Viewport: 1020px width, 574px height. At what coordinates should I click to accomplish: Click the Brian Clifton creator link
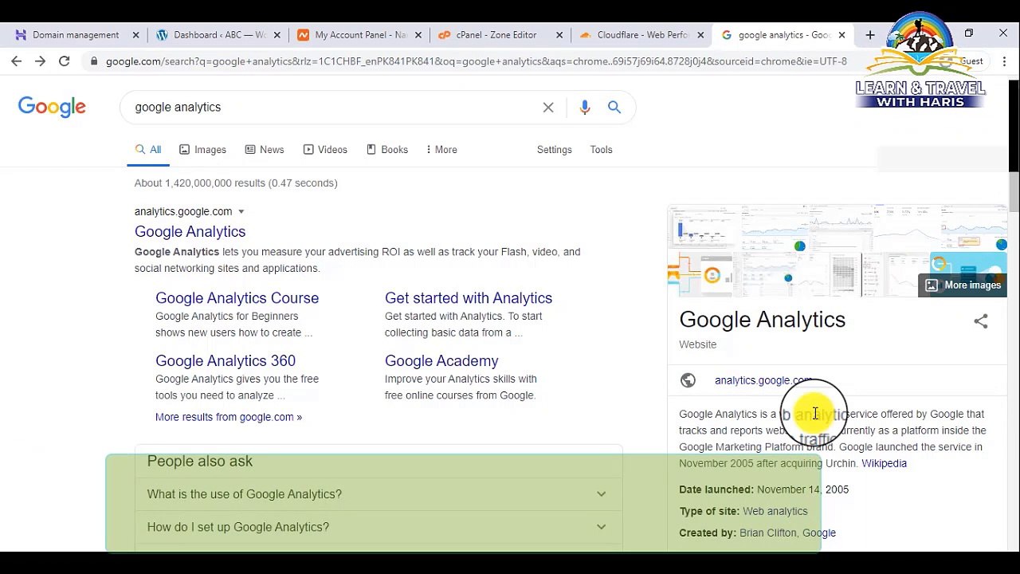coord(768,533)
